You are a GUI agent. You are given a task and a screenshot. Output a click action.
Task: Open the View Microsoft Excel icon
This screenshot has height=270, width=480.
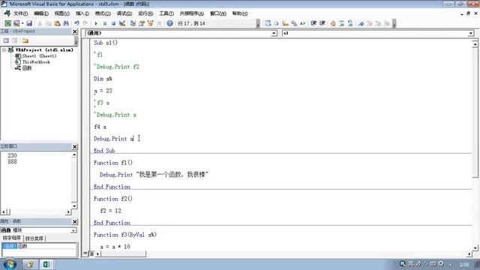pos(7,23)
